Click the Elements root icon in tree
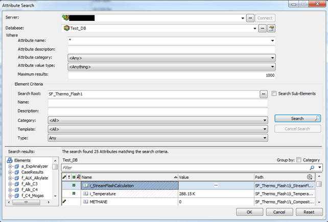 [x=10, y=160]
